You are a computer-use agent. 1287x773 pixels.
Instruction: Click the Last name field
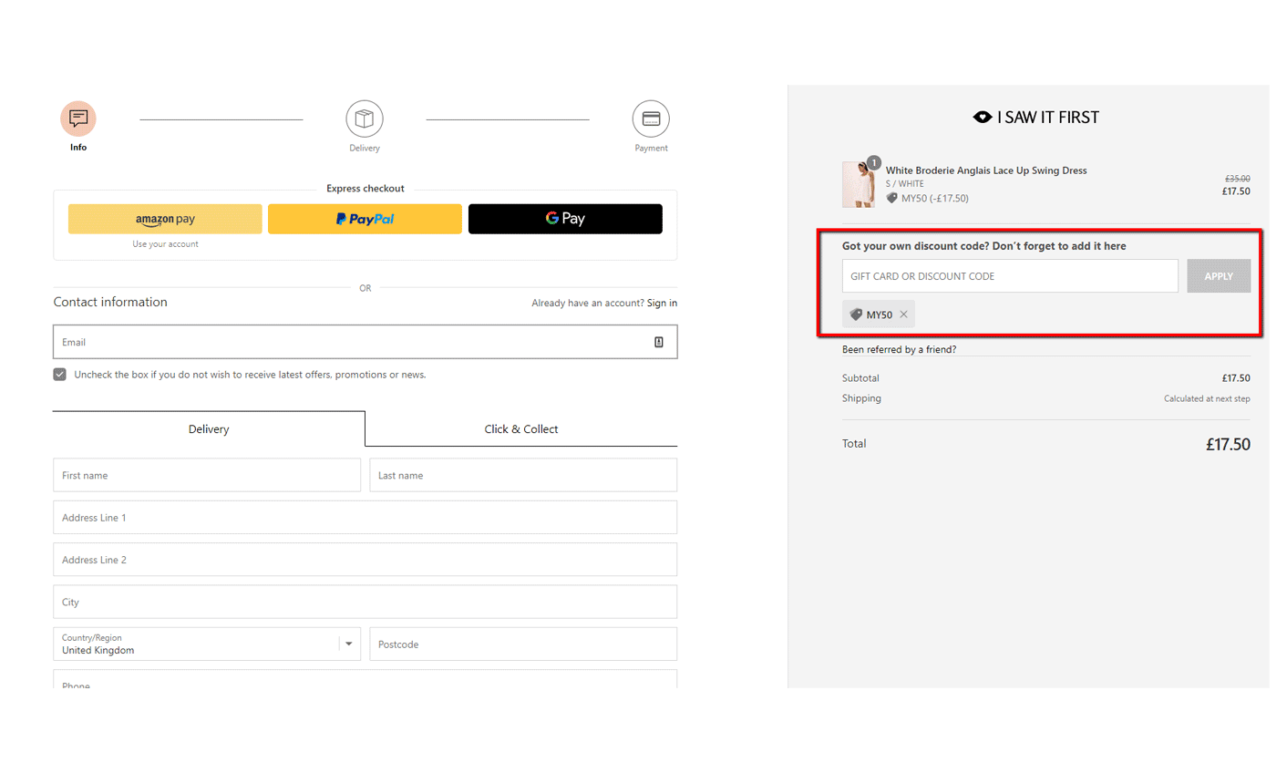[523, 475]
